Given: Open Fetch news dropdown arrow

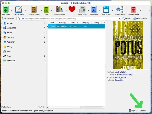Looking at the screenshot, I should (x=88, y=10).
